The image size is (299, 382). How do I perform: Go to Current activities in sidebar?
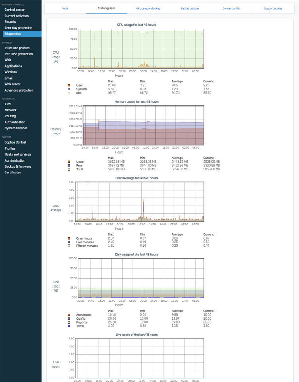click(16, 16)
